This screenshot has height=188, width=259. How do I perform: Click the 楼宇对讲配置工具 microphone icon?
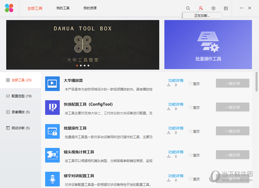click(52, 179)
